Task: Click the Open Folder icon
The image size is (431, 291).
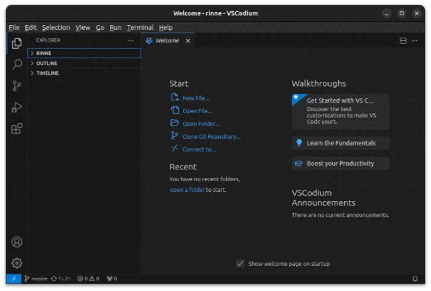Action: pos(175,123)
